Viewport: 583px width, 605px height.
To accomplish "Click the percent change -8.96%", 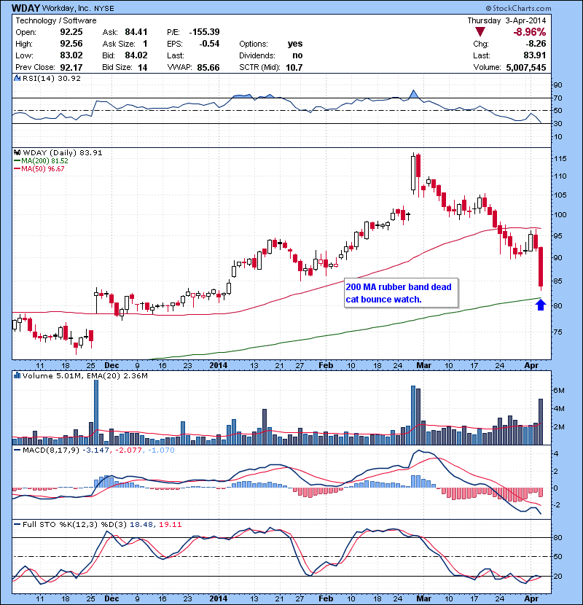I will 529,31.
